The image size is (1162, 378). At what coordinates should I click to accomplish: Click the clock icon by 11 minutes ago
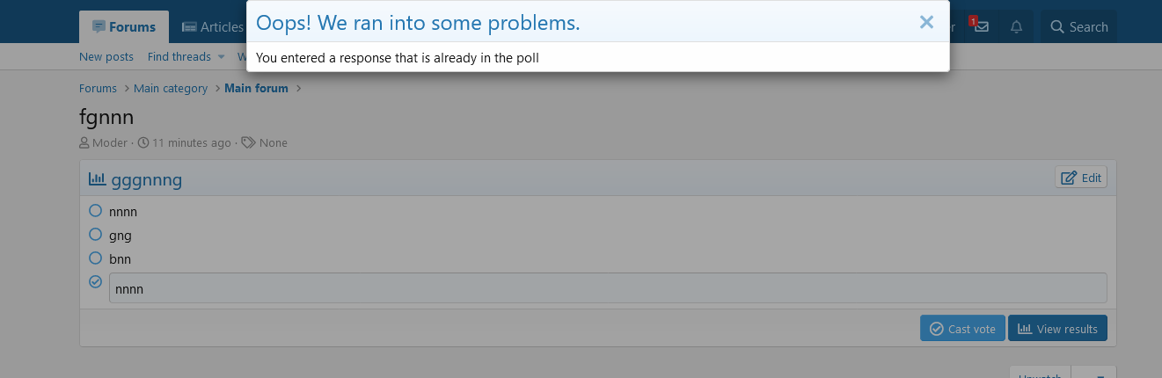pos(143,142)
